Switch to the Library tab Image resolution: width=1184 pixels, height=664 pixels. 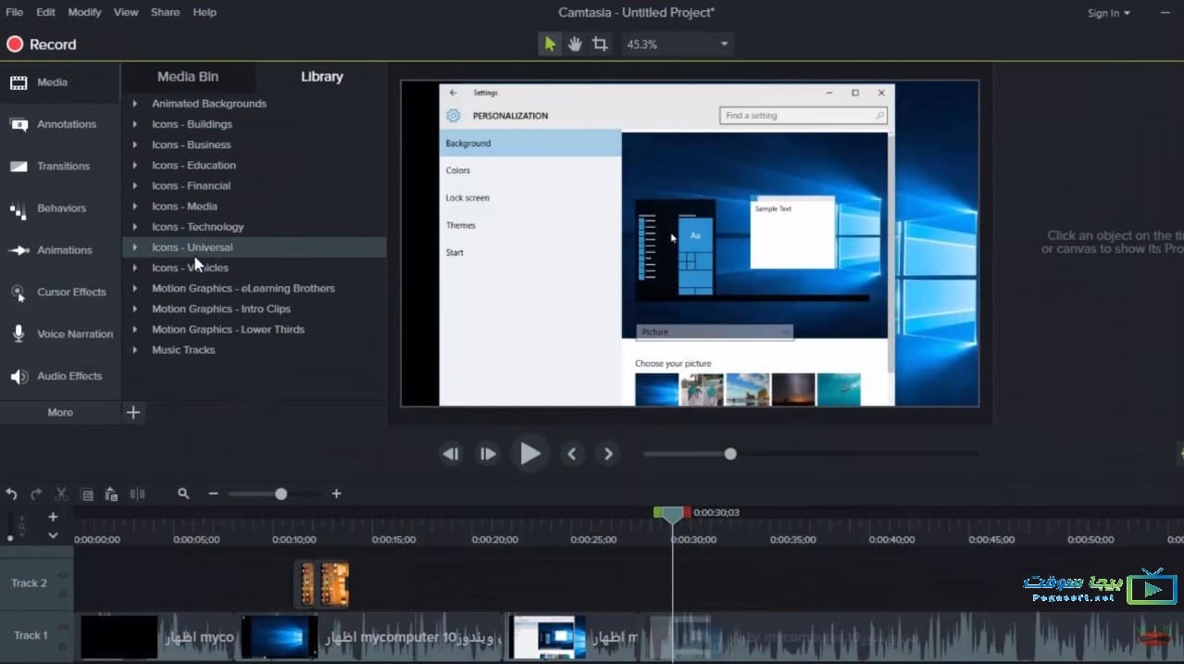(x=321, y=77)
